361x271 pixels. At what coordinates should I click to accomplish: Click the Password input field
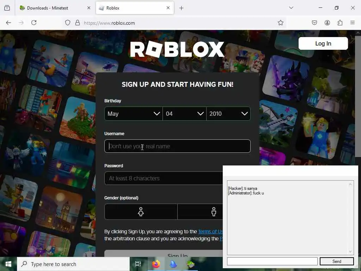[164, 178]
